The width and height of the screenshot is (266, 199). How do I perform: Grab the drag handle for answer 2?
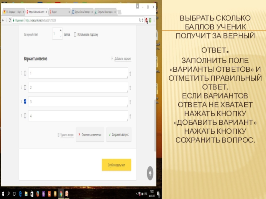(x=22, y=88)
